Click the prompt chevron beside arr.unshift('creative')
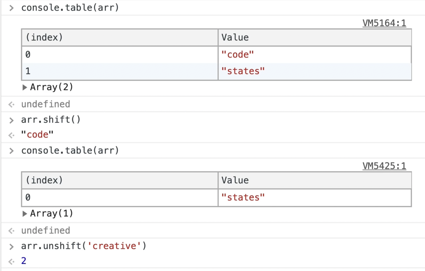 point(11,247)
